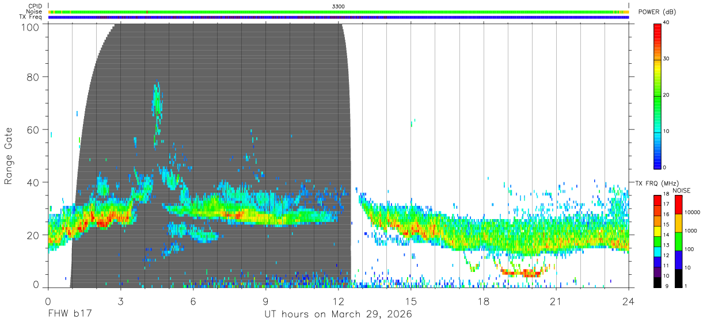Click the Range Gate axis title
Viewport: 707px width, 326px height.
pyautogui.click(x=9, y=156)
